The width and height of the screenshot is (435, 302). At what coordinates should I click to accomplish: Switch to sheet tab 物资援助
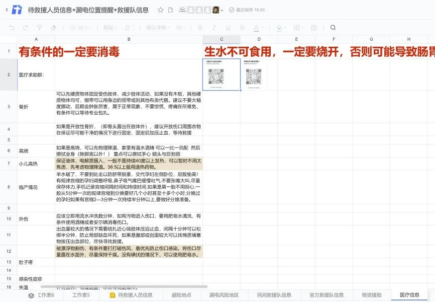point(372,295)
